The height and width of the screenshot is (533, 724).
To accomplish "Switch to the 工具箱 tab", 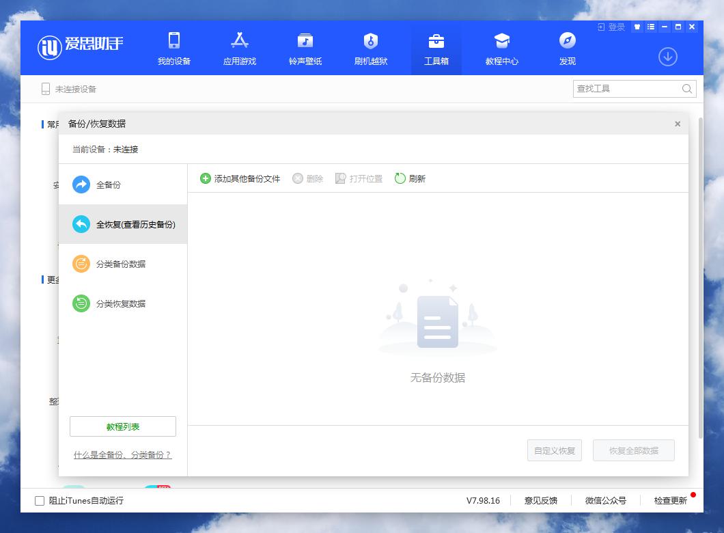I will 436,48.
